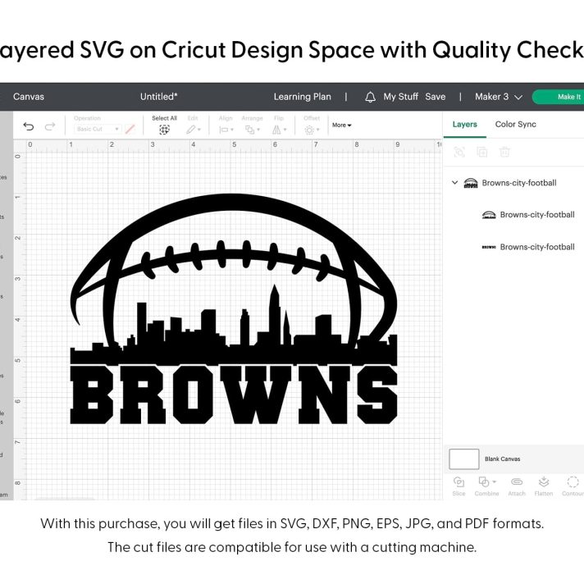Click the football skyline graphic on canvas

(x=234, y=280)
